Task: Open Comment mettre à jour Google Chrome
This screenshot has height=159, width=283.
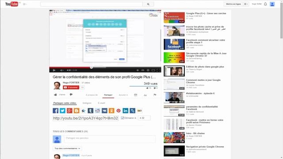Action: (203, 81)
